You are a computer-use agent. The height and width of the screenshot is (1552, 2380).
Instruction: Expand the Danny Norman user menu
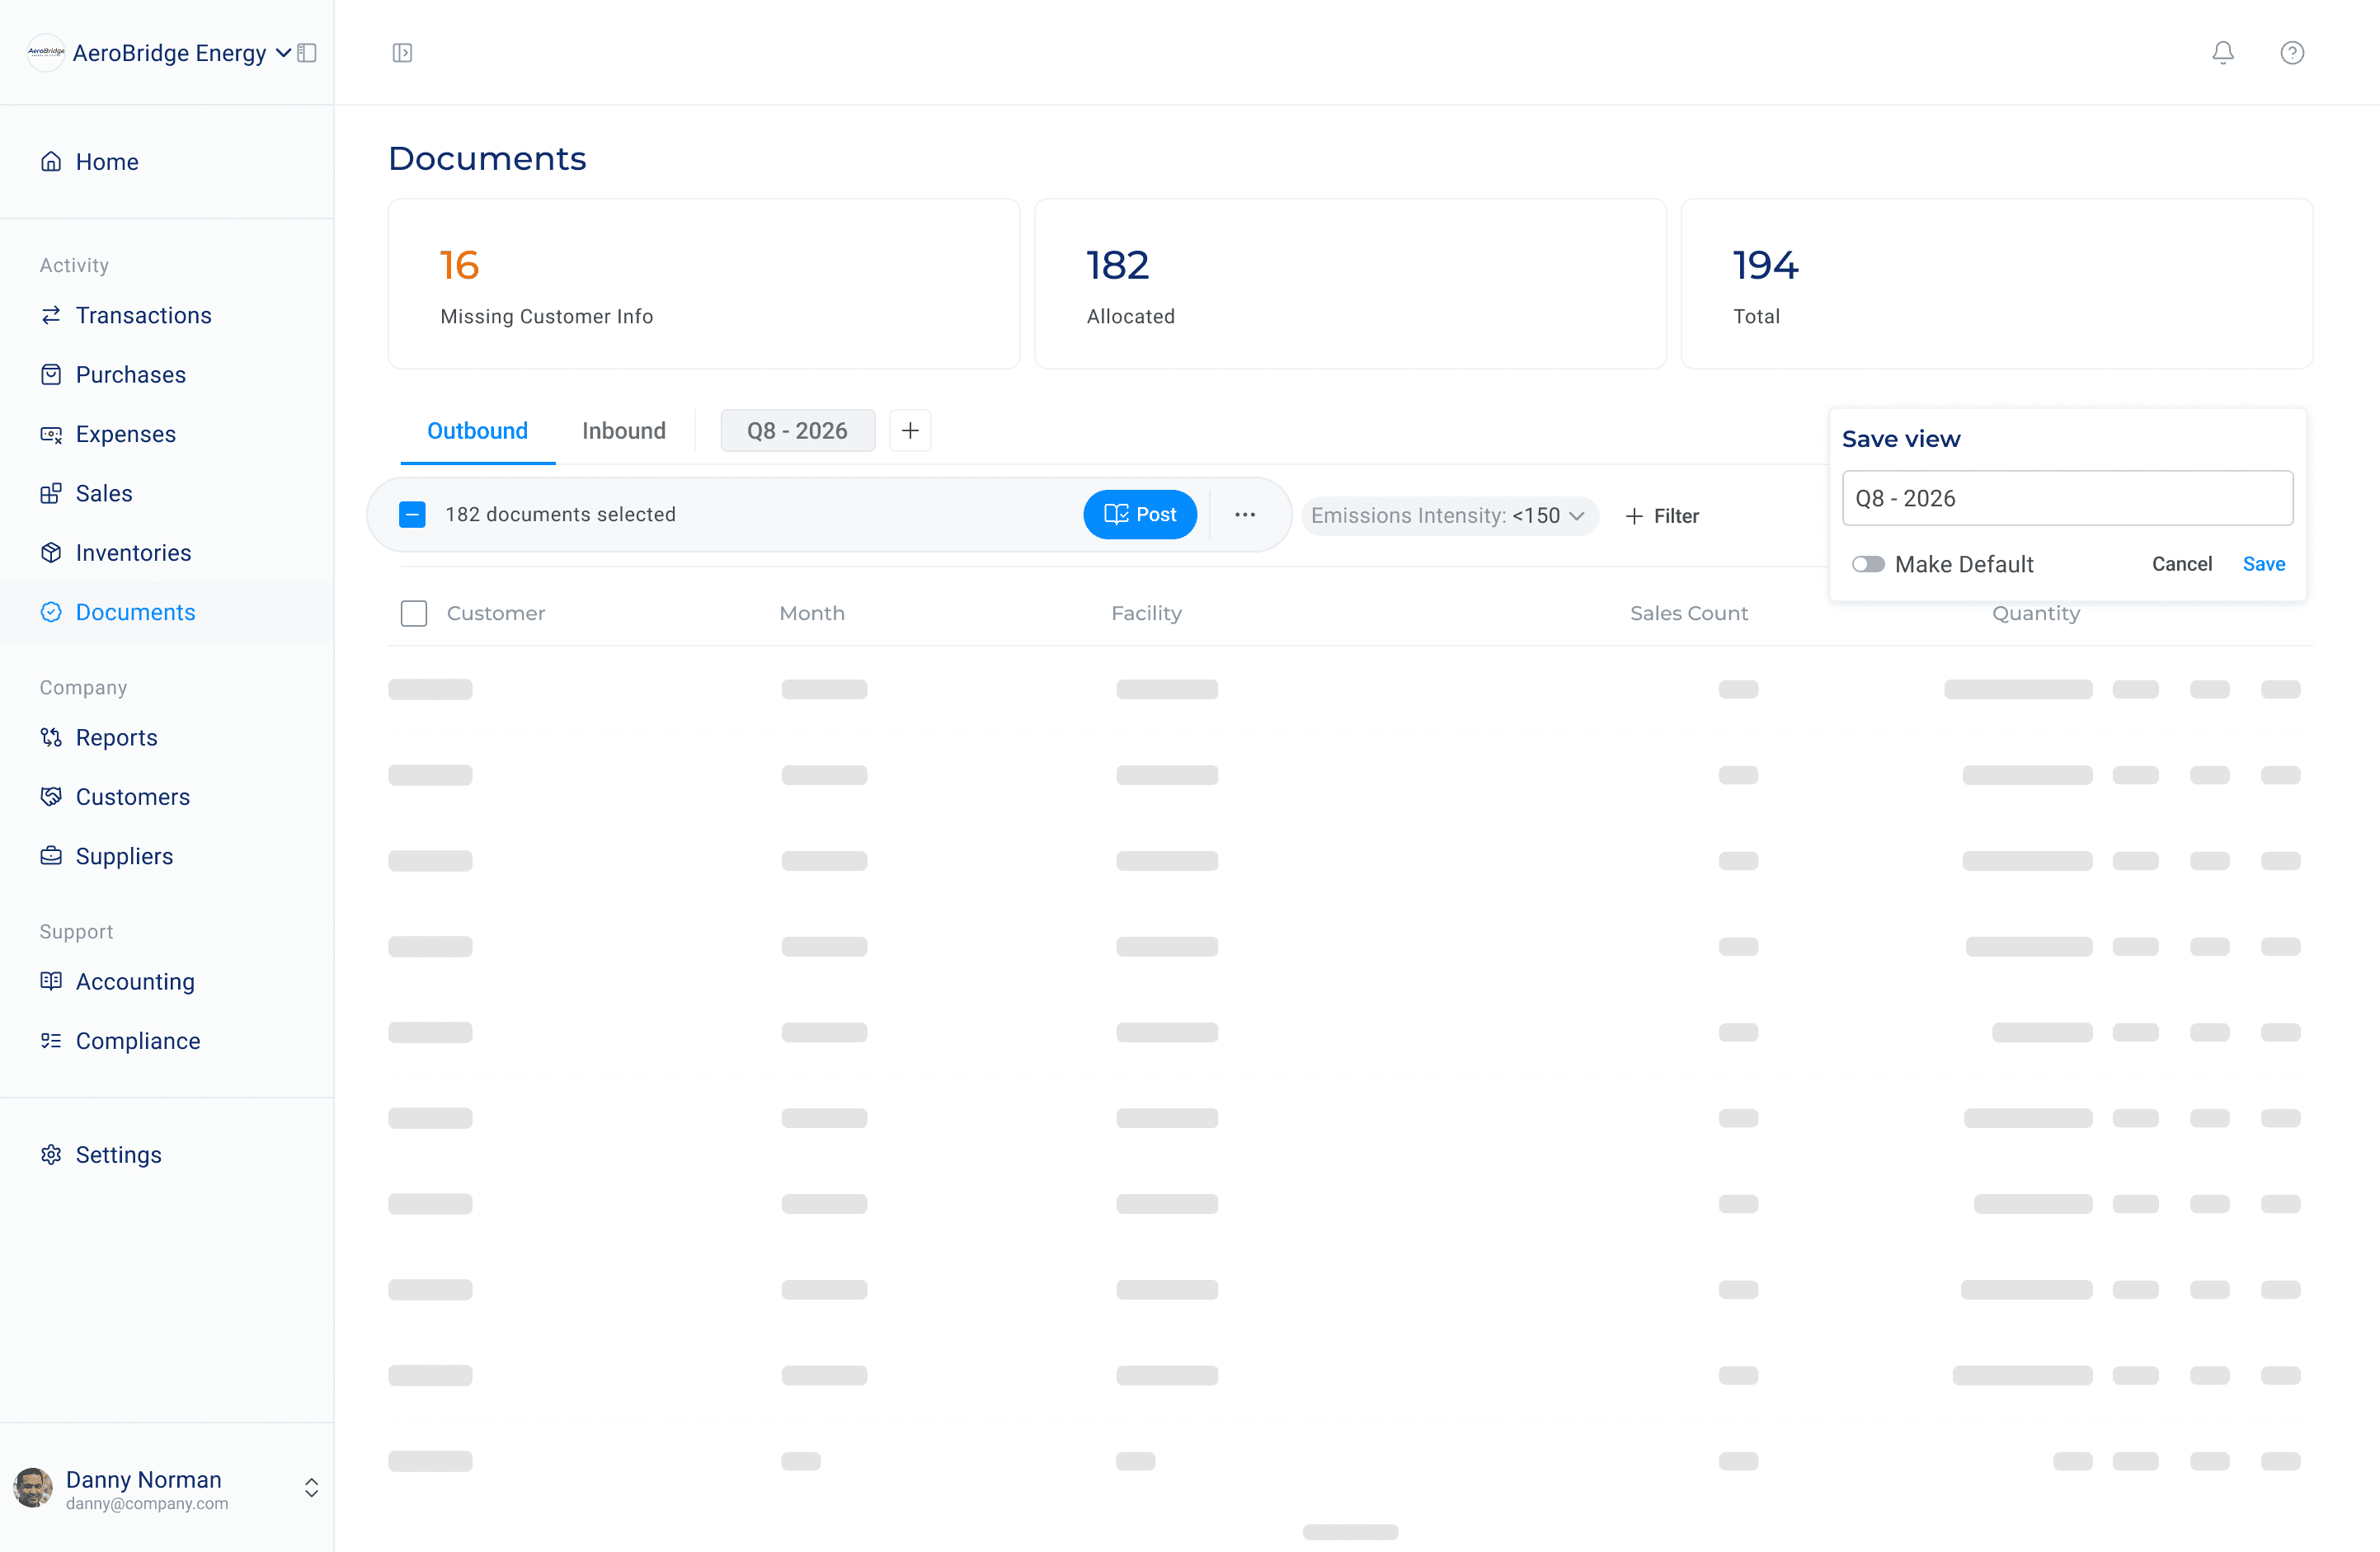click(x=311, y=1487)
